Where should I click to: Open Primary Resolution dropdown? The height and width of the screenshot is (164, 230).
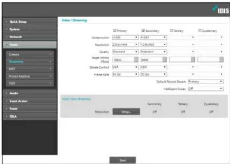tap(126, 45)
